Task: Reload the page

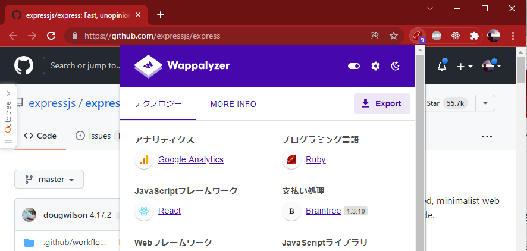Action: coord(51,36)
